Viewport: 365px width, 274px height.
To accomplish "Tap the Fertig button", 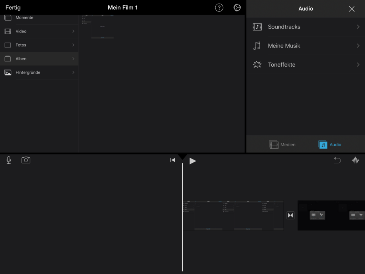I will [x=13, y=7].
